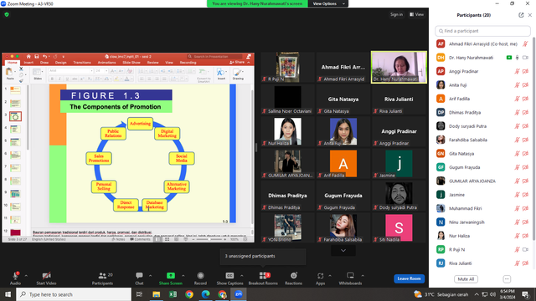Pop out the Participants panel
The image size is (536, 301).
tap(521, 15)
